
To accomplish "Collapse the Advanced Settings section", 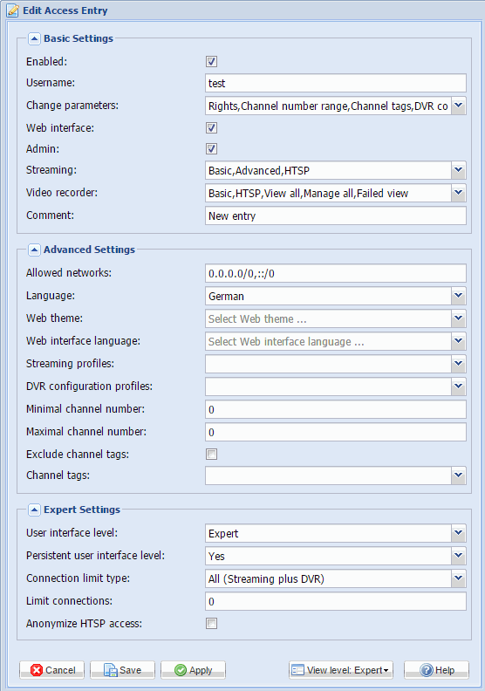I will [34, 250].
